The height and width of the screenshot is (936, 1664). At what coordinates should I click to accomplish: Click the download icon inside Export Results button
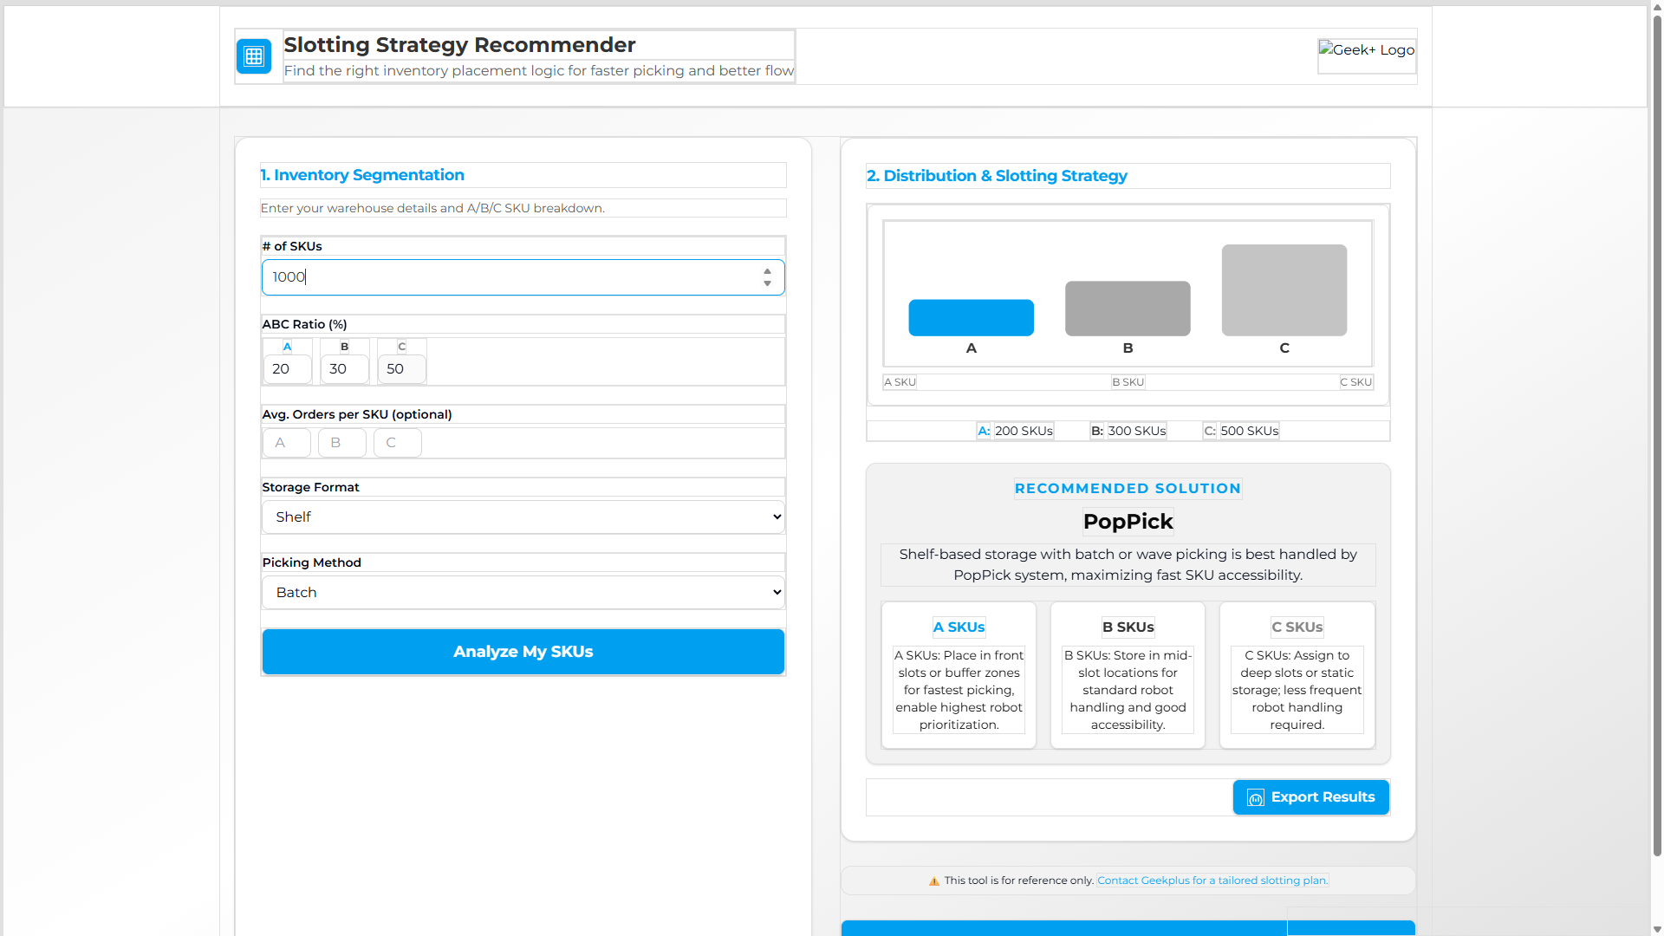pyautogui.click(x=1255, y=797)
